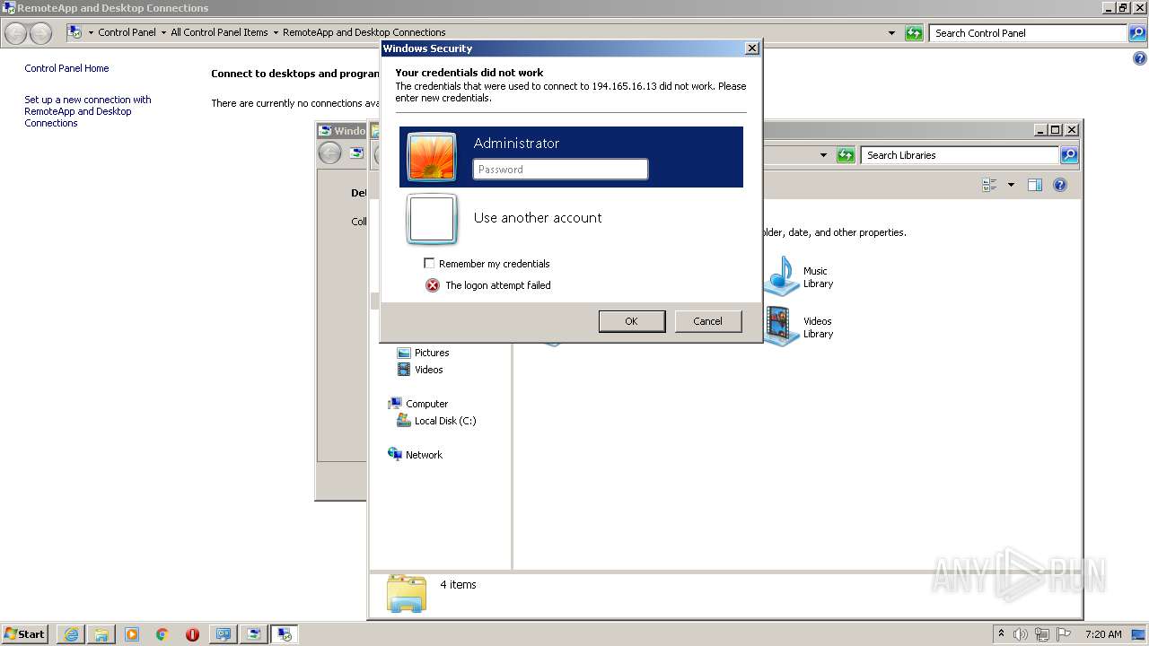This screenshot has width=1149, height=646.
Task: Open Libraries window help icon
Action: (1060, 185)
